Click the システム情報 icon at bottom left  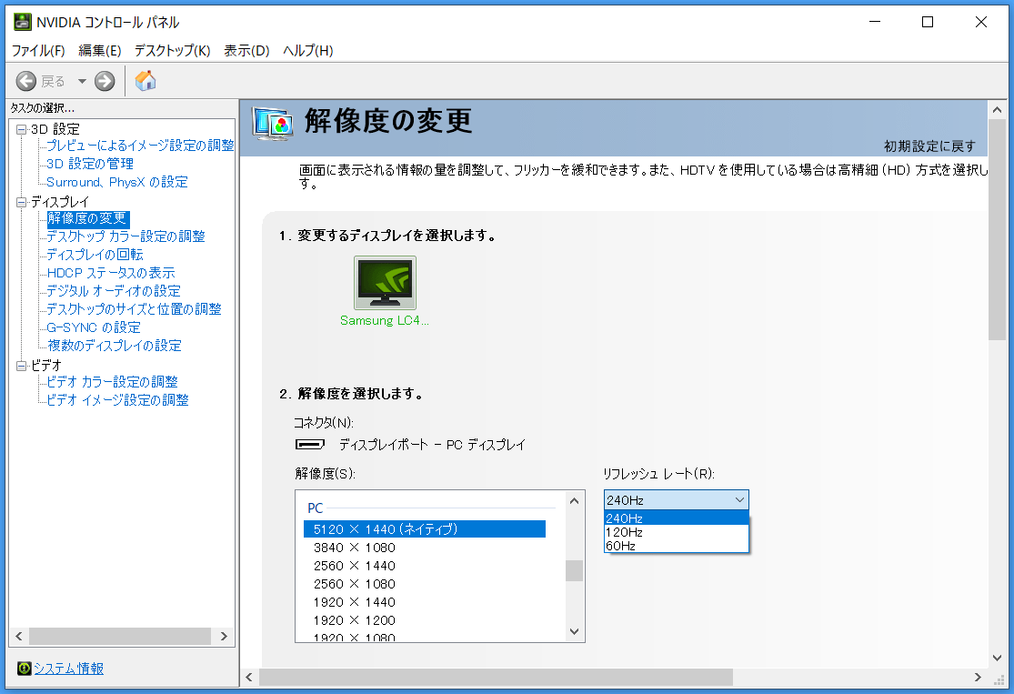pos(24,669)
